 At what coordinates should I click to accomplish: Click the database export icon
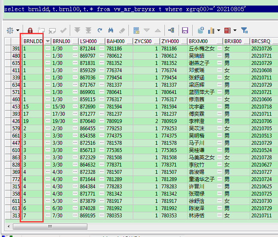pos(201,30)
